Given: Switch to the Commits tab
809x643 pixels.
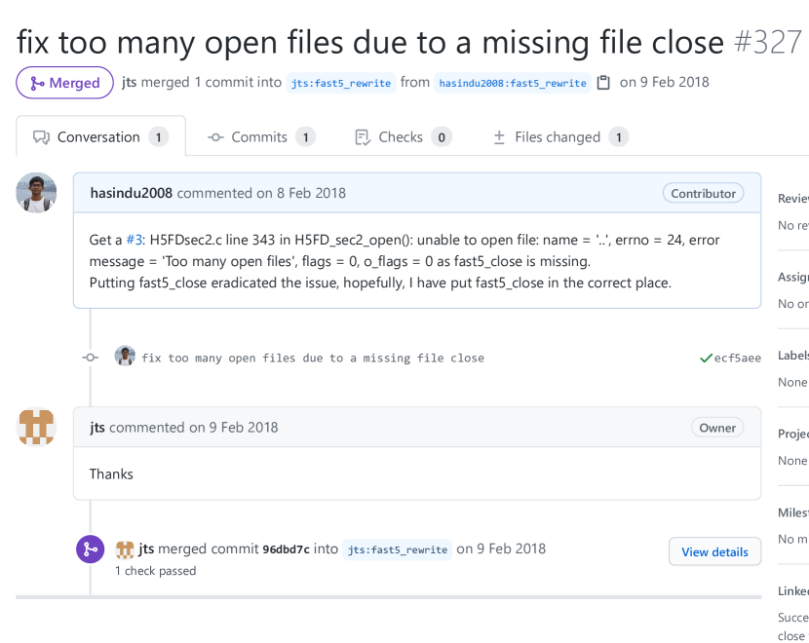Looking at the screenshot, I should click(260, 137).
